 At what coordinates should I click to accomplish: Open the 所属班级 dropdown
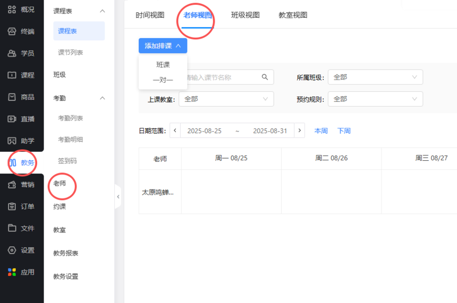[375, 77]
